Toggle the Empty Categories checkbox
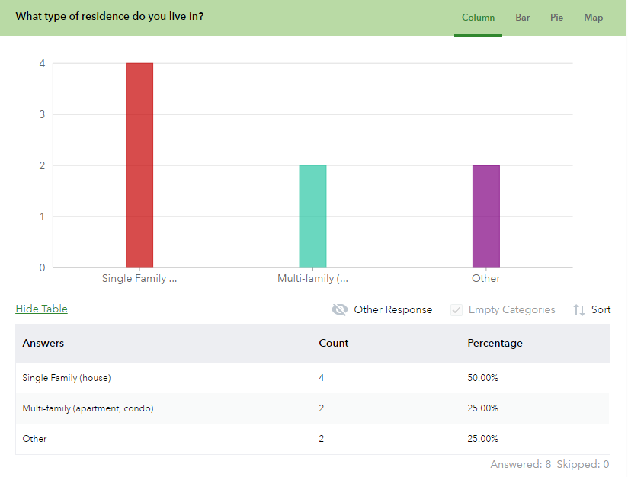628x477 pixels. pyautogui.click(x=456, y=309)
